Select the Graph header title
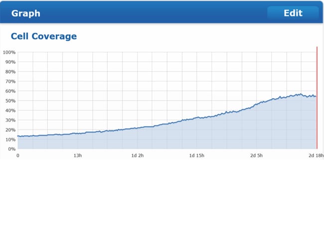324x243 pixels. (26, 13)
